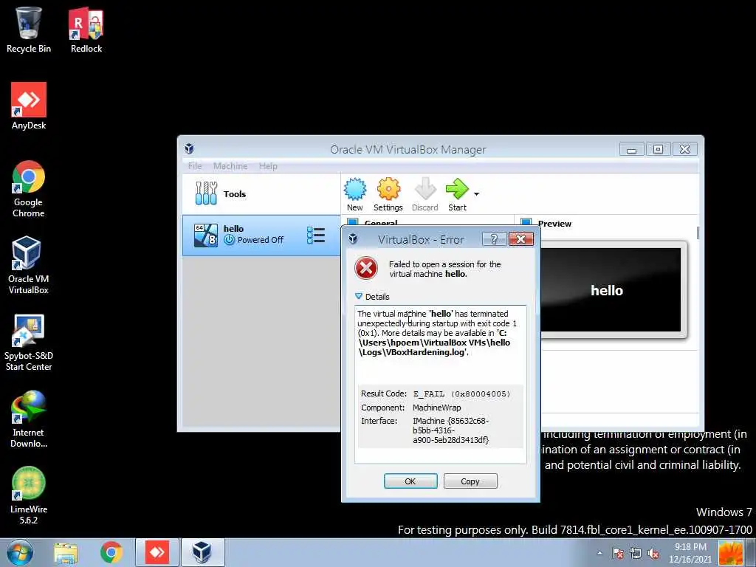Viewport: 756px width, 567px height.
Task: Collapse the Details disclosure triangle
Action: point(358,296)
